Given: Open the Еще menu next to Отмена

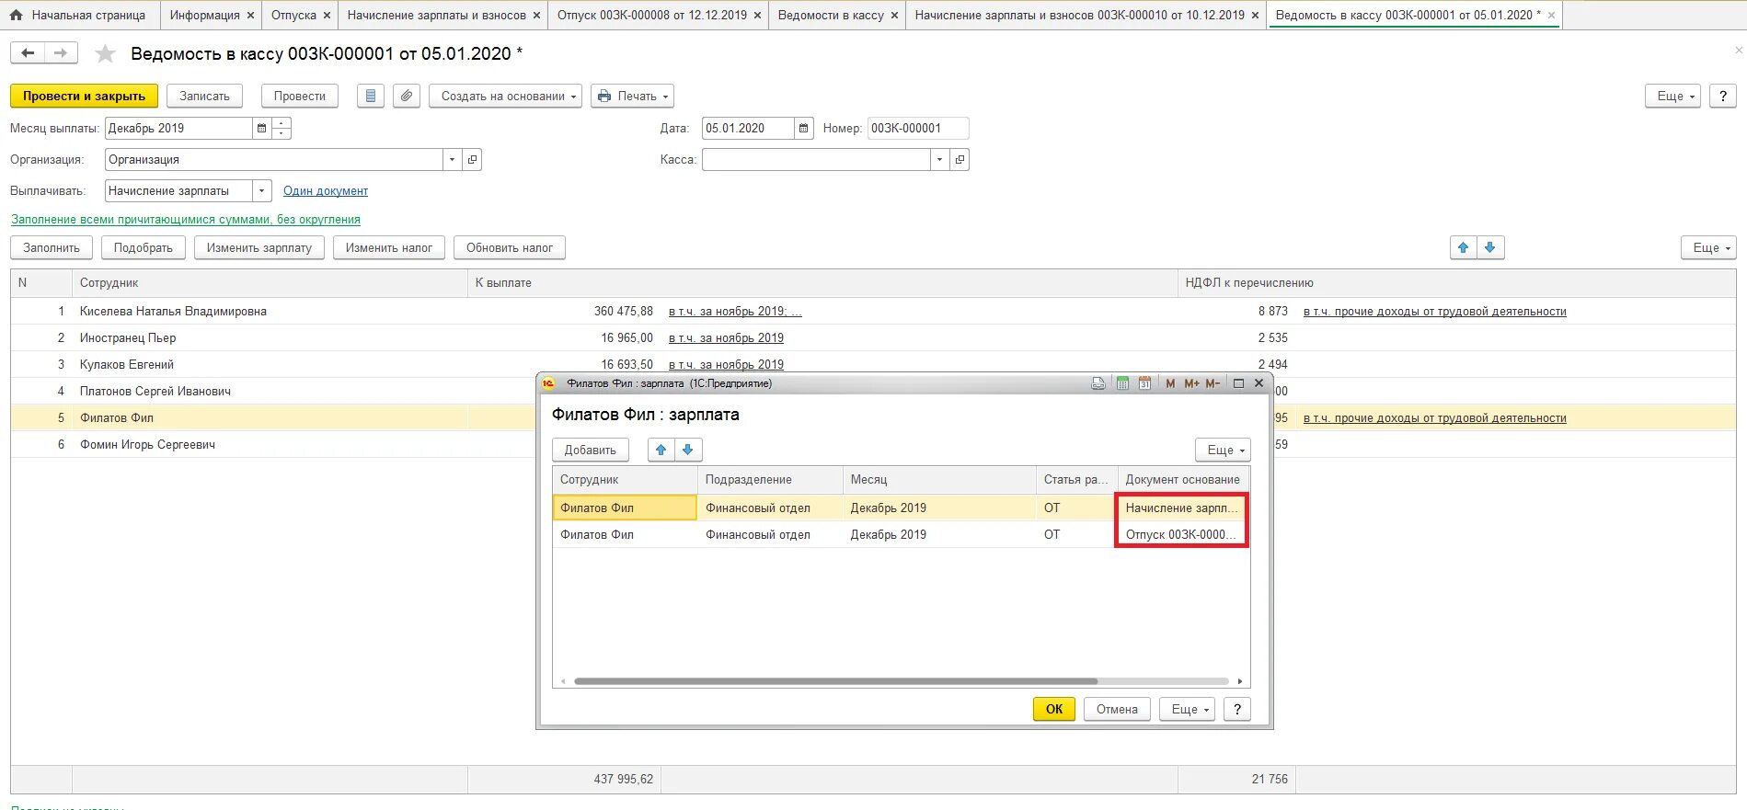Looking at the screenshot, I should (x=1187, y=709).
